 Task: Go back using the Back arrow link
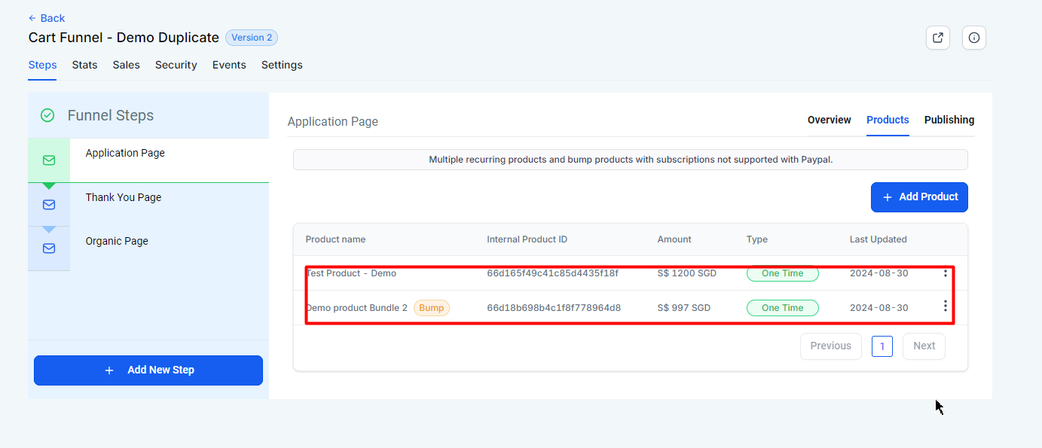(47, 18)
